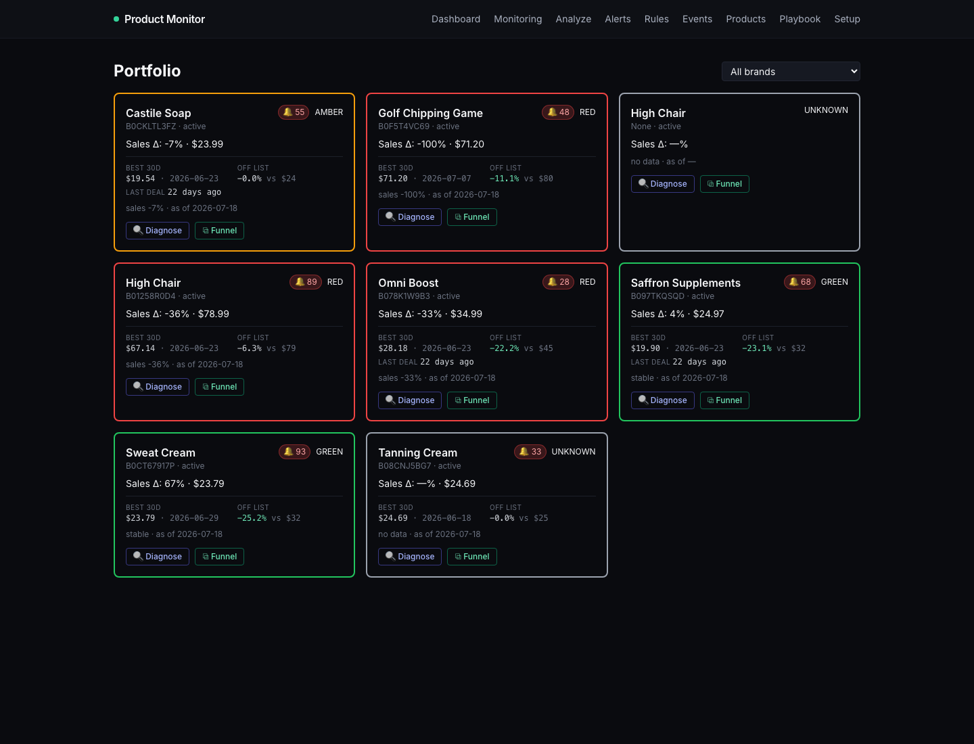Diagnose the UNKNOWN High Chair product
Viewport: 974px width, 744px height.
click(663, 184)
